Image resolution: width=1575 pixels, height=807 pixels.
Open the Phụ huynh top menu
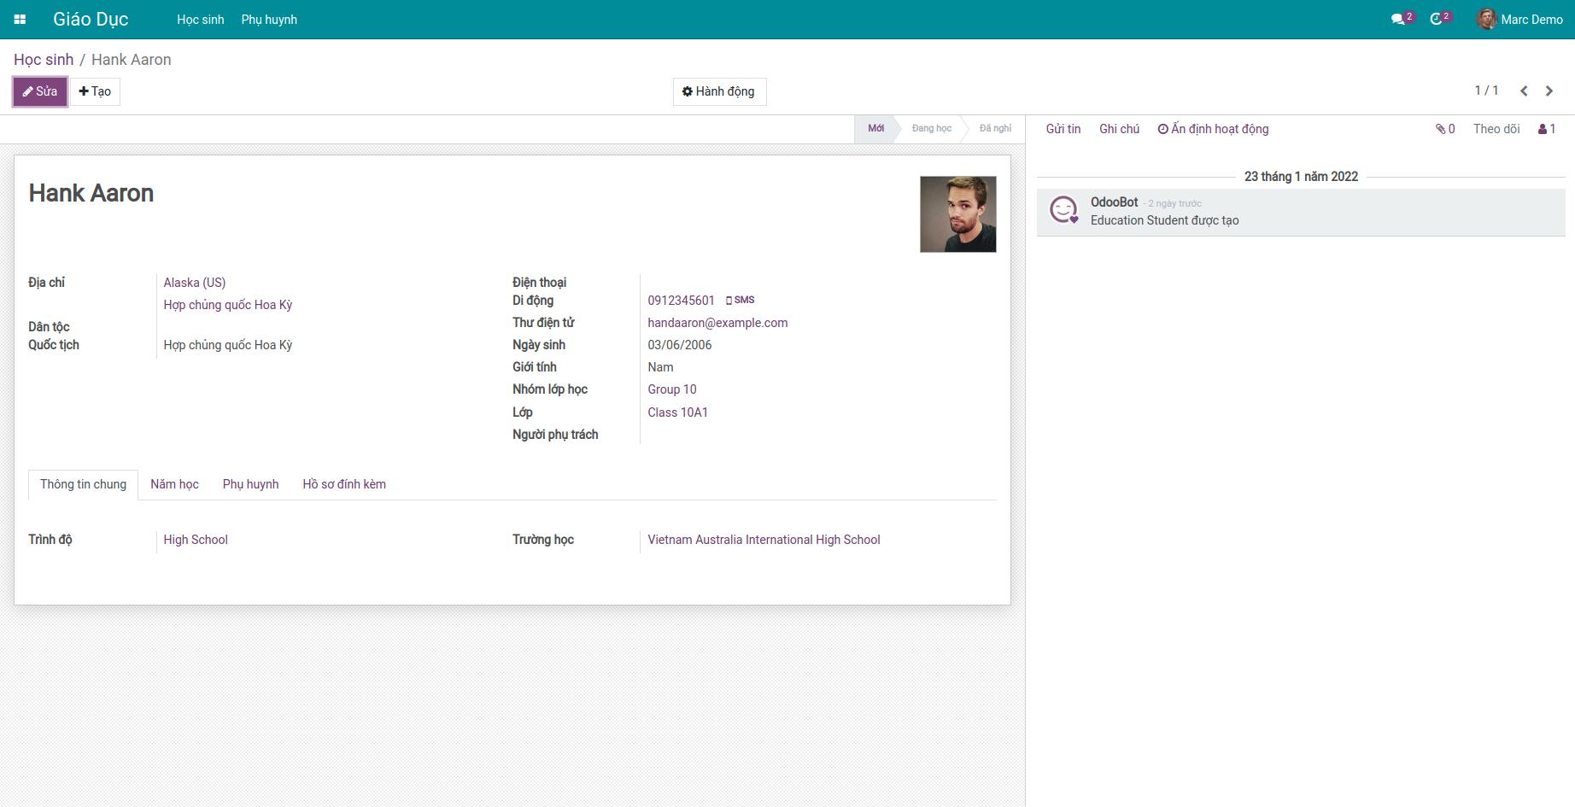coord(269,20)
